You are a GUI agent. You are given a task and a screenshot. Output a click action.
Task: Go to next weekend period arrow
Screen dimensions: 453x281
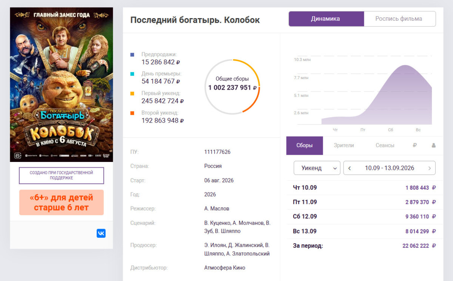(430, 168)
